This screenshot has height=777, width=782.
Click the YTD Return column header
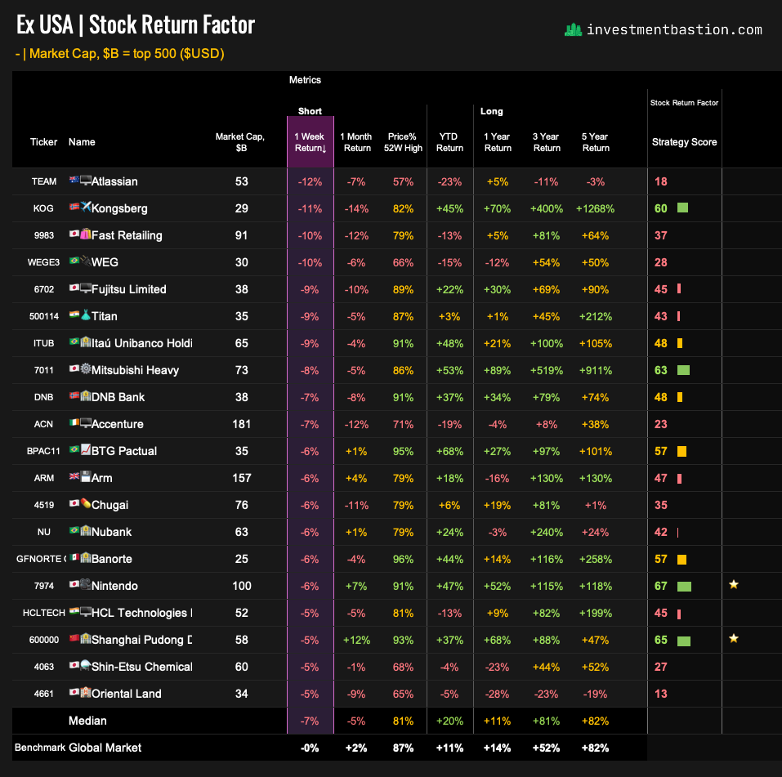pyautogui.click(x=449, y=142)
